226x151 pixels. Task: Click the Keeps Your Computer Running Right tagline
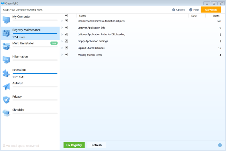(x=23, y=10)
